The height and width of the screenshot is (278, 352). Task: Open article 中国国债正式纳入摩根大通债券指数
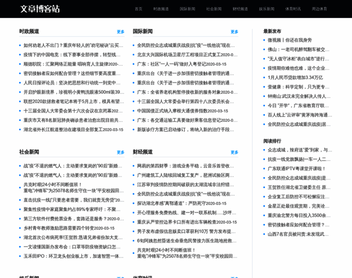click(182, 111)
